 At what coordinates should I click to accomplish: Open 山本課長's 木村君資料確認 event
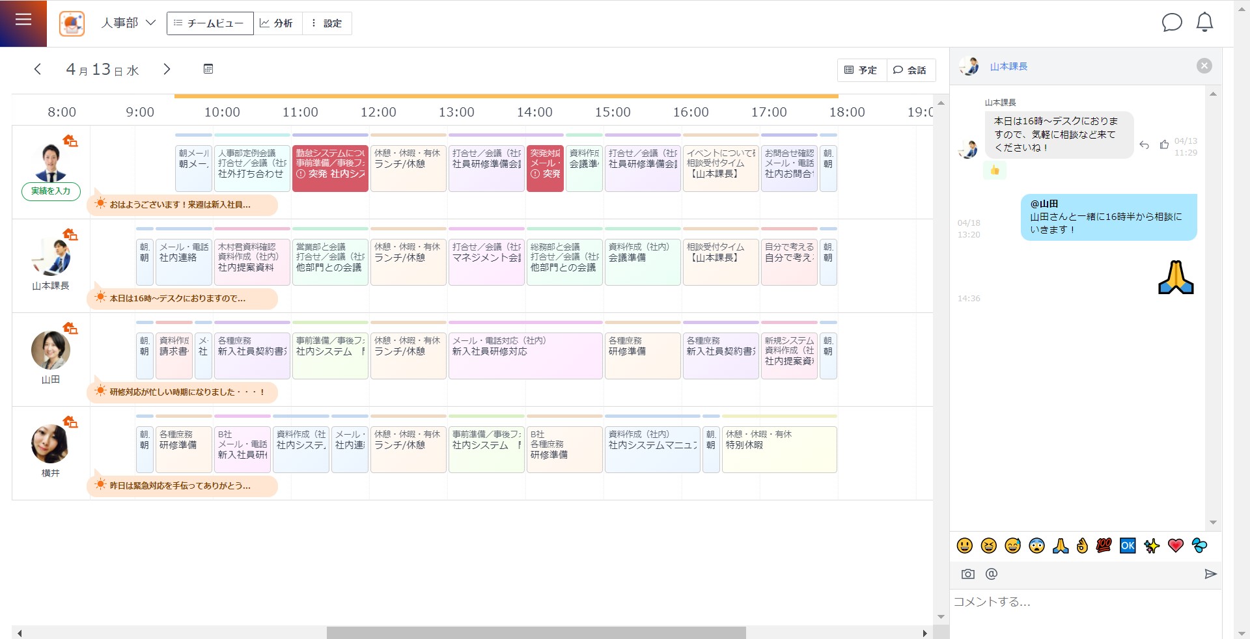click(252, 262)
